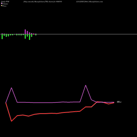This screenshot has width=137, height=137.
Task: Click the 'Volume' legend label
Action: pyautogui.click(x=5, y=4)
